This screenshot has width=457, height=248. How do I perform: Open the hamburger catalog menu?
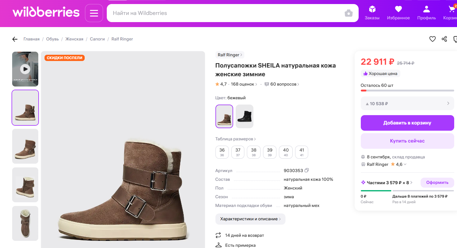(x=94, y=13)
